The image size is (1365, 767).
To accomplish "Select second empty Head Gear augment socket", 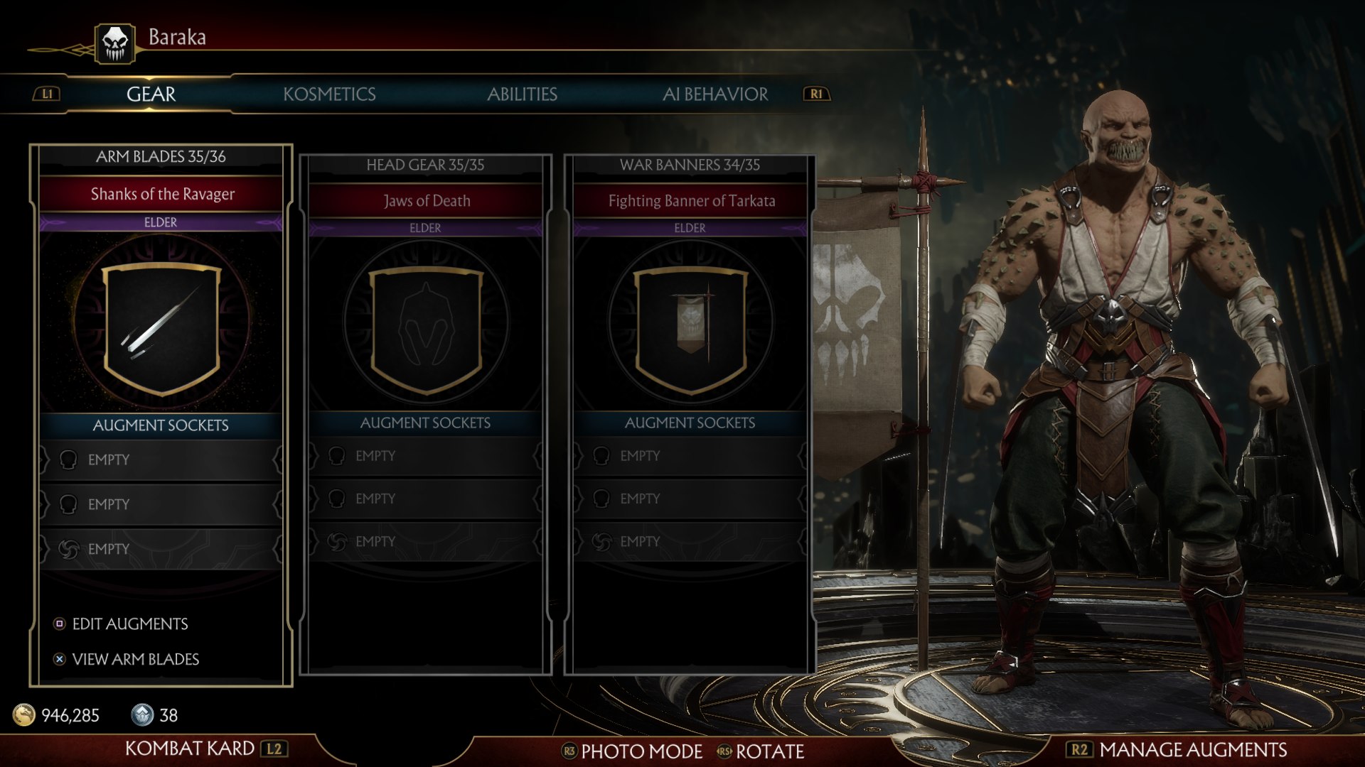I will pos(425,499).
